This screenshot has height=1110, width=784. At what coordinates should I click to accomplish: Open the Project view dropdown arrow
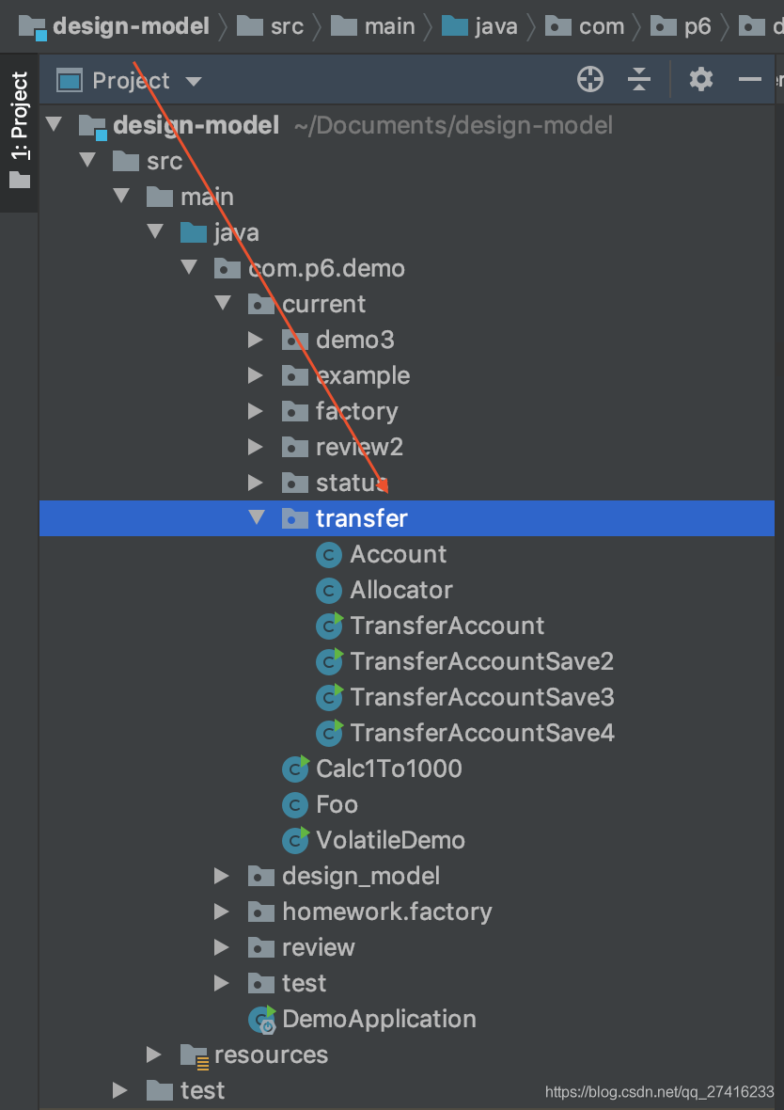point(193,82)
